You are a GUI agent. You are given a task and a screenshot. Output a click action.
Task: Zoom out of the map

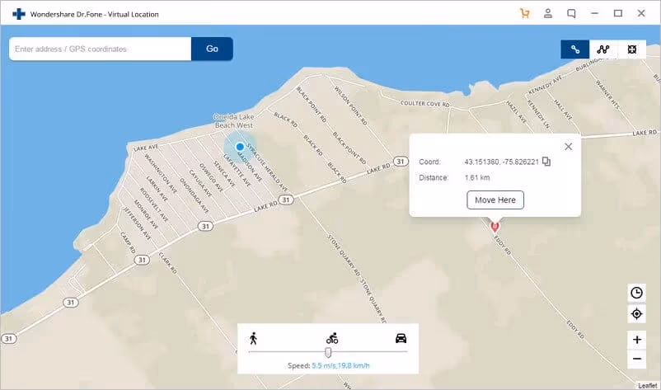(636, 359)
